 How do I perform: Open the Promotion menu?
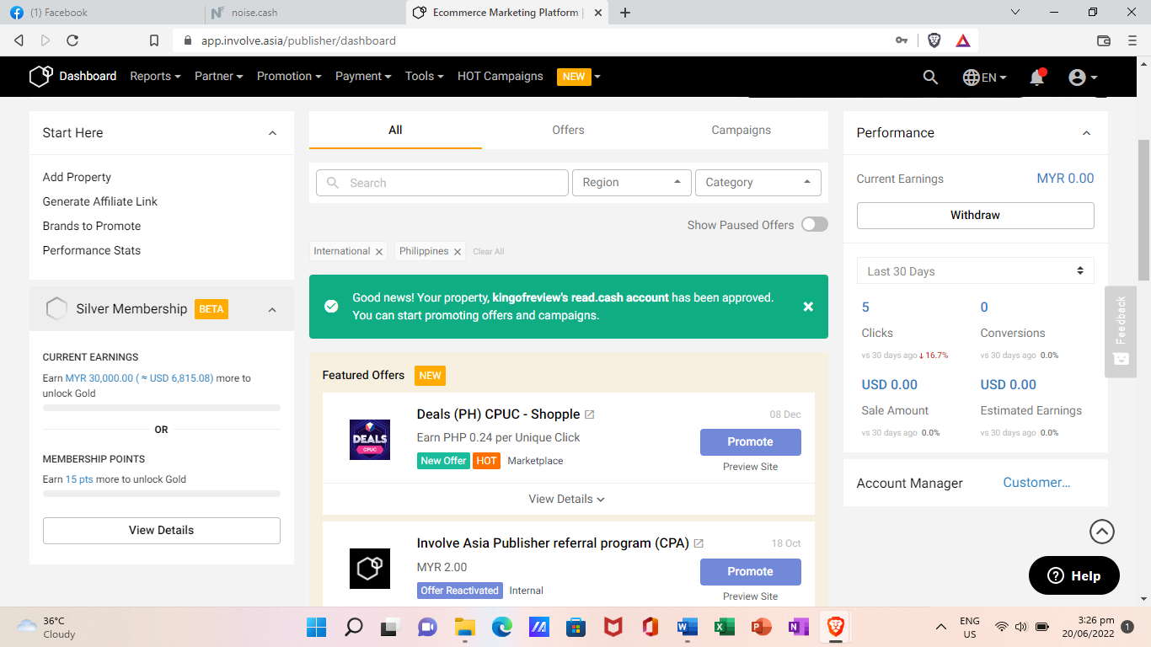(289, 76)
